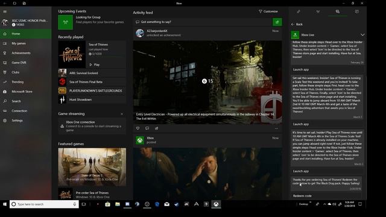Image resolution: width=386 pixels, height=217 pixels.
Task: Switch to the Activity alerts tab
Action: [356, 11]
